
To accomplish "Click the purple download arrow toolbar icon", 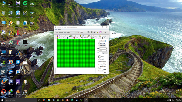I will tap(100, 32).
